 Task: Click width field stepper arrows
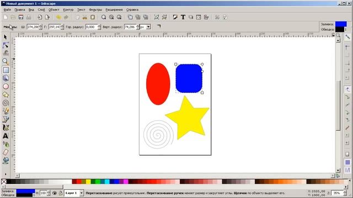click(40, 27)
